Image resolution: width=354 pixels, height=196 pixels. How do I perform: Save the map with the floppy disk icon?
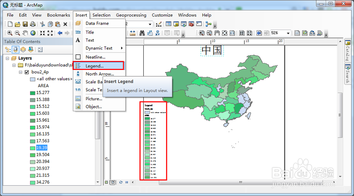tap(25, 24)
